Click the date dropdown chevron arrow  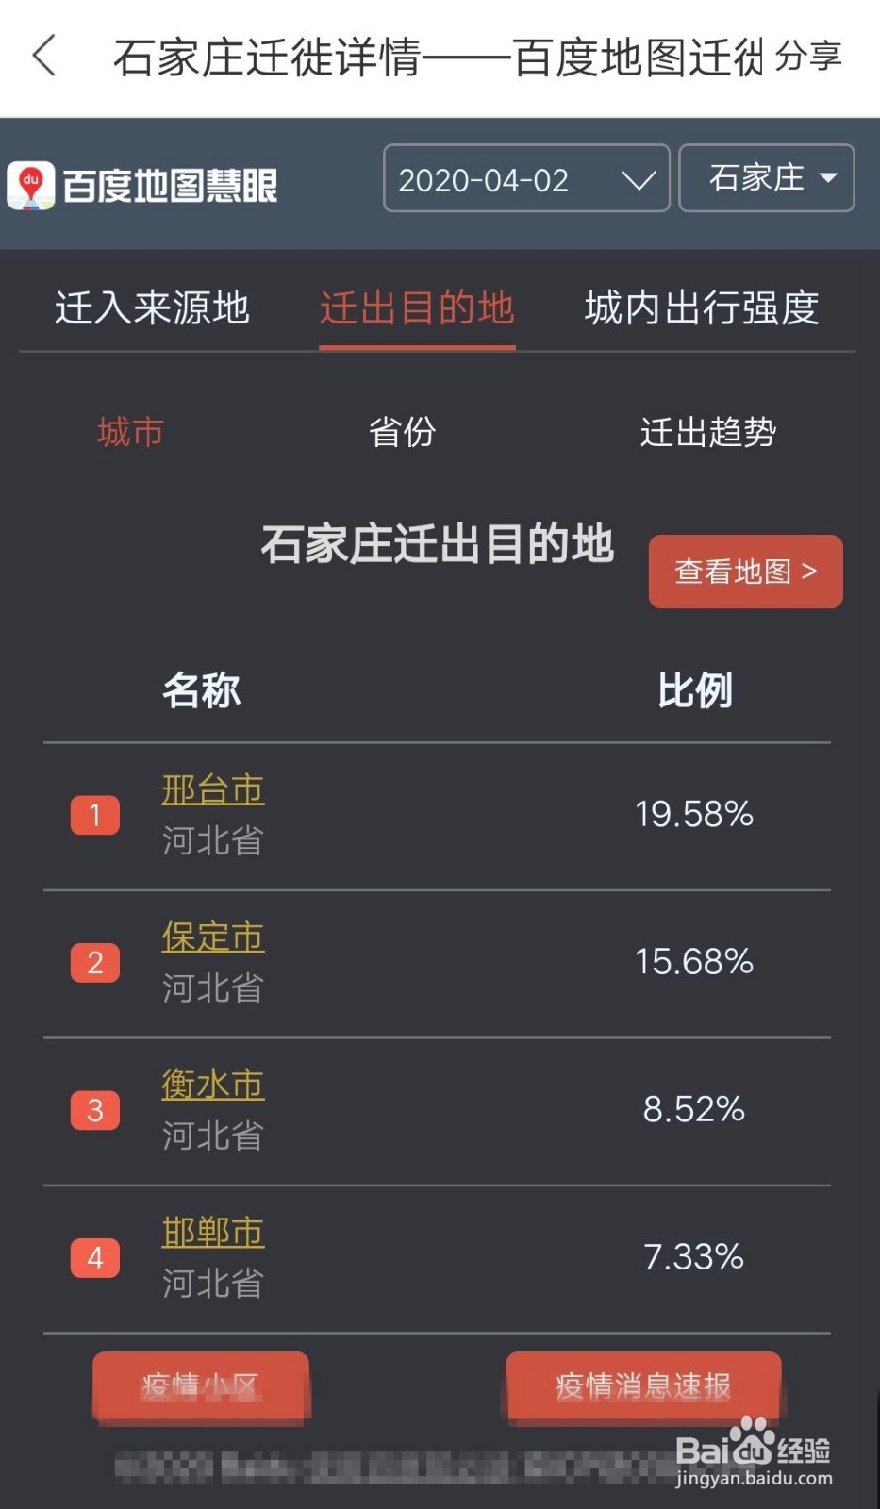pyautogui.click(x=639, y=179)
